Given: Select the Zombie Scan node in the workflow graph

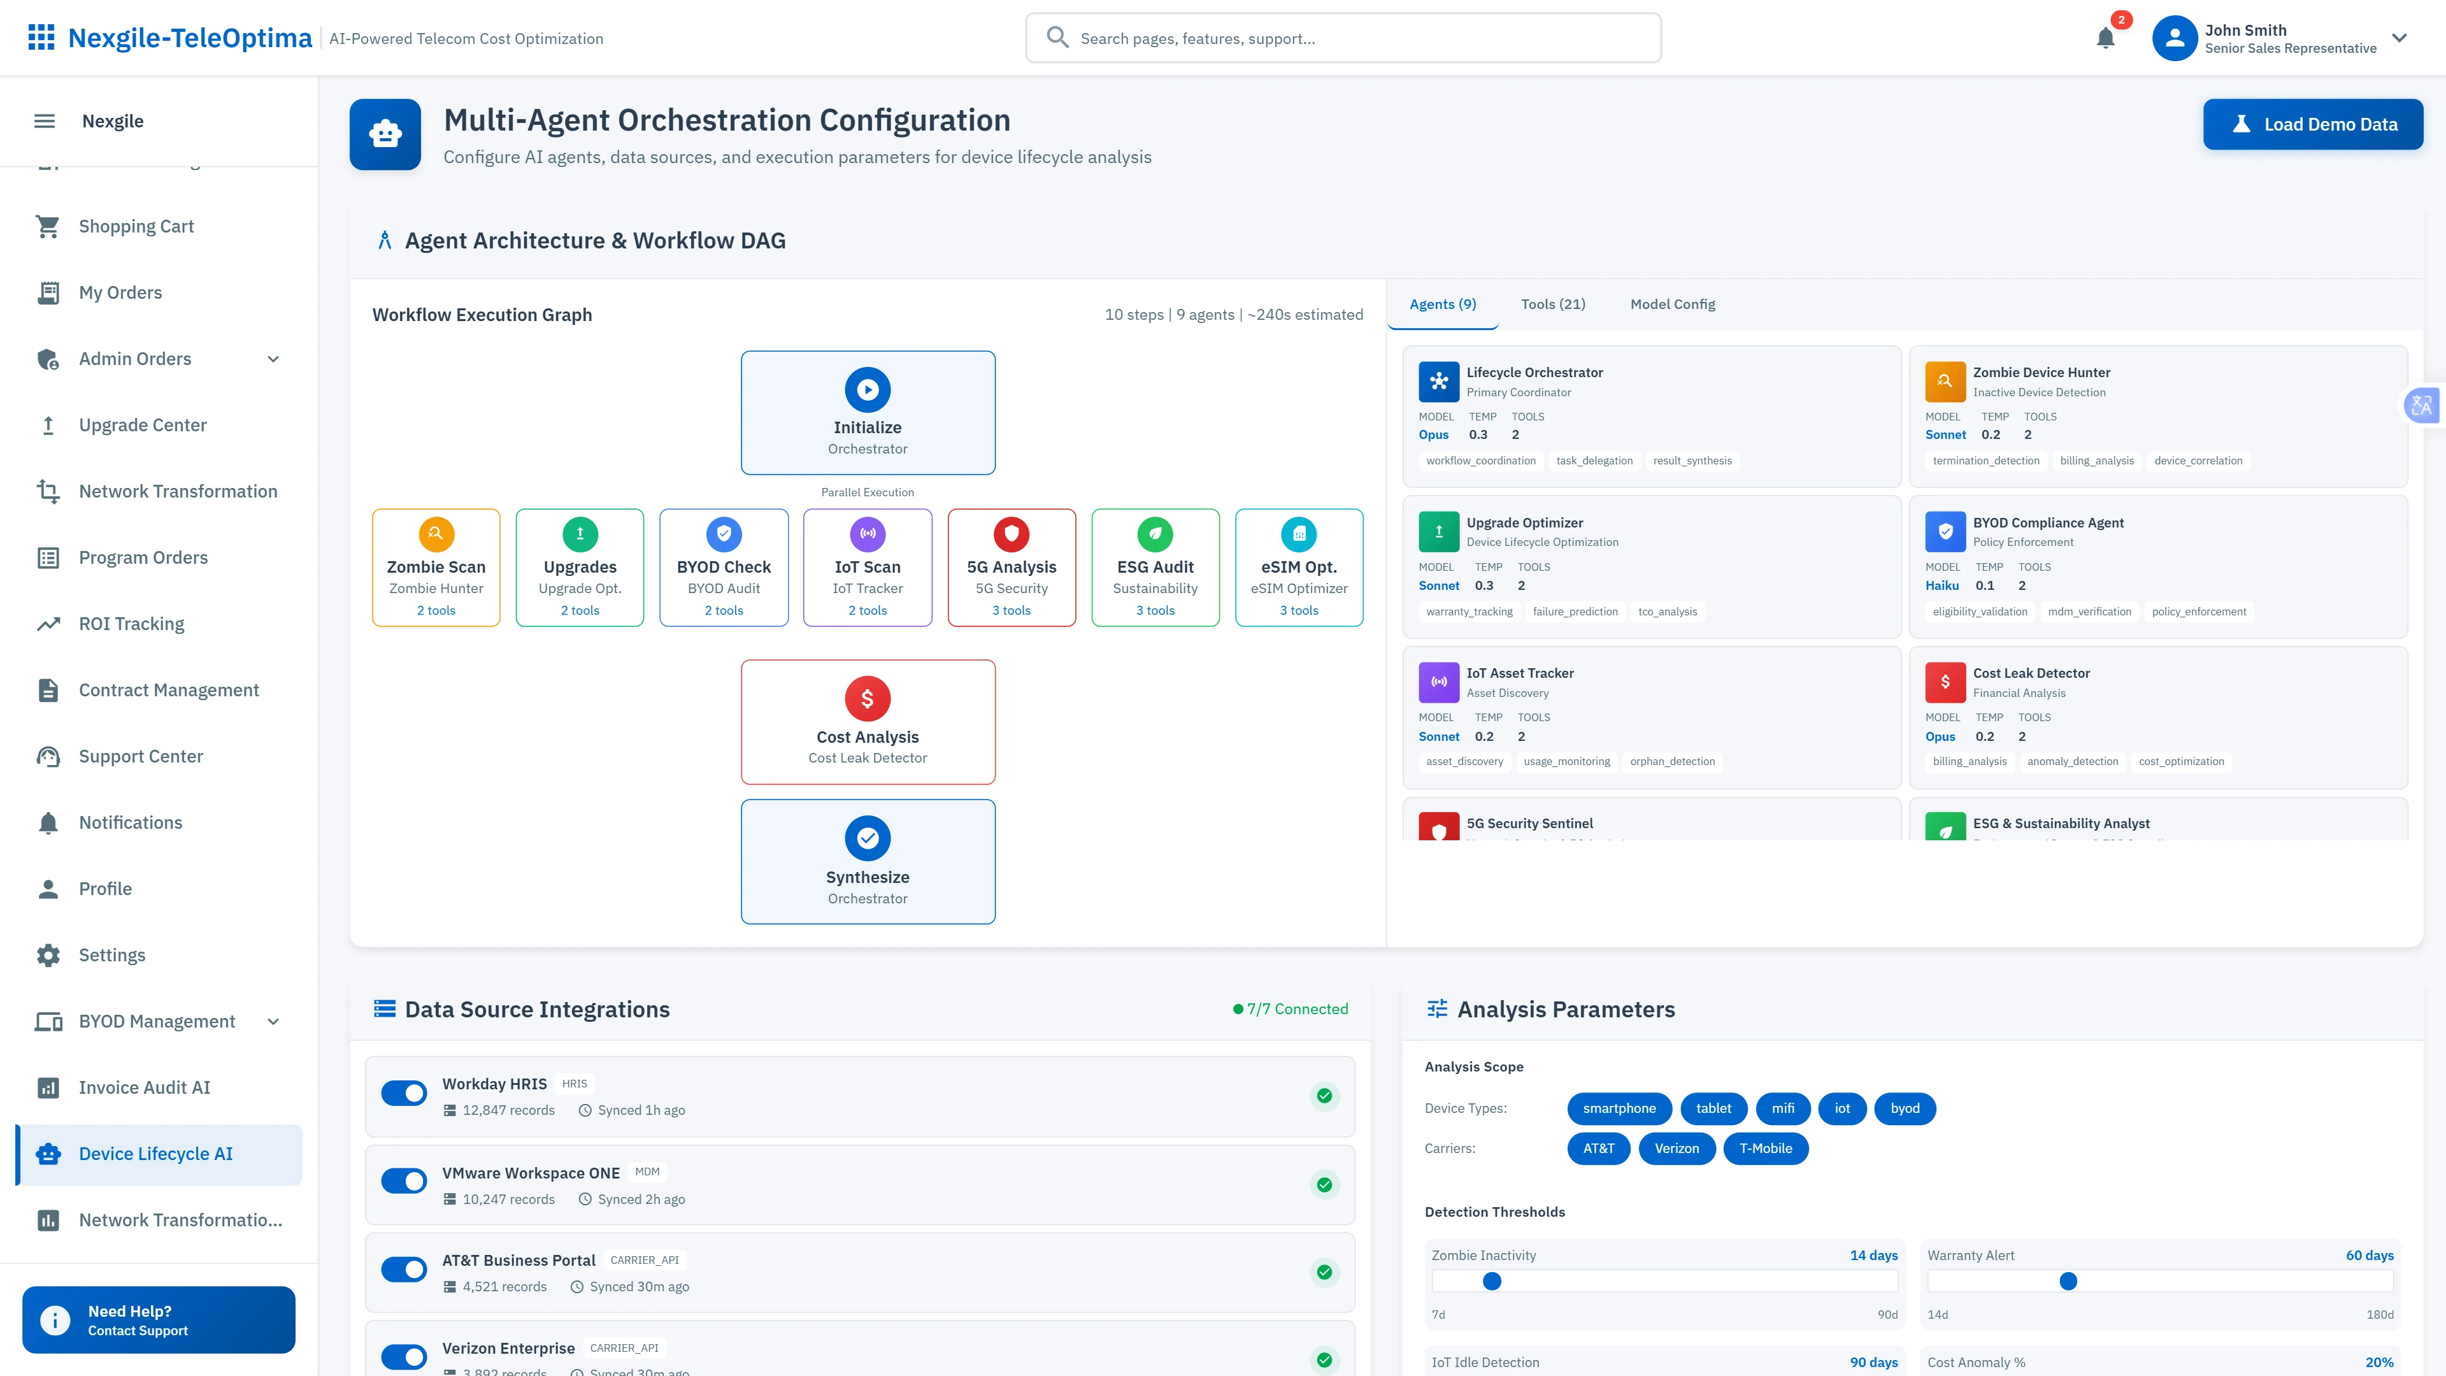Looking at the screenshot, I should point(436,567).
